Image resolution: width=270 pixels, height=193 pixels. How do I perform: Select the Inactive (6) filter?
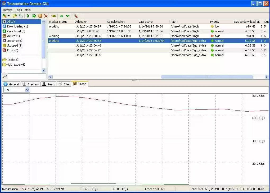(x=21, y=41)
